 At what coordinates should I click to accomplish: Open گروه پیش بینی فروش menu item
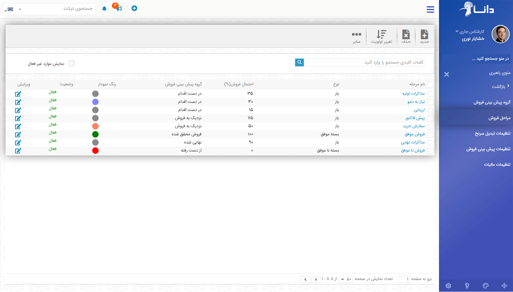(492, 102)
